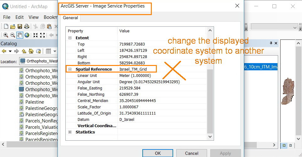Image resolution: width=302 pixels, height=157 pixels.
Task: Click the Paste clipboard icon
Action: (49, 26)
